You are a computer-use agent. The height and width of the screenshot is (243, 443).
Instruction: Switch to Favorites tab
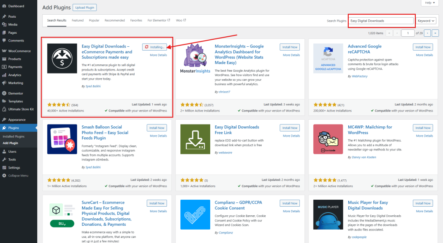[x=136, y=20]
